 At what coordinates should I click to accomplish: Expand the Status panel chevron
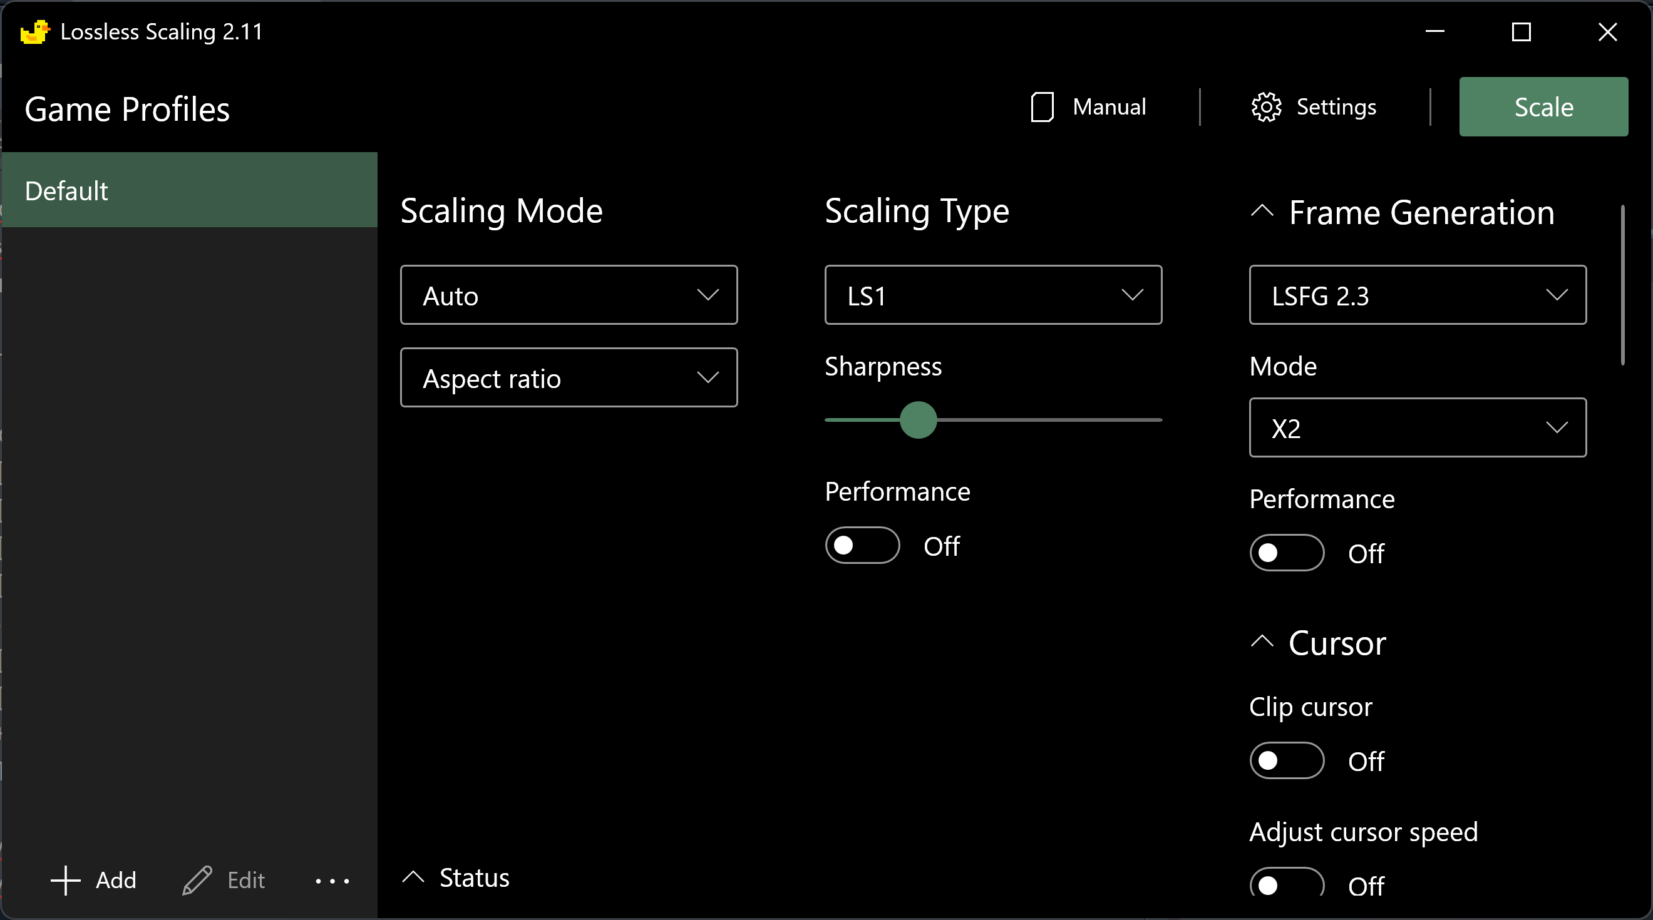(413, 877)
